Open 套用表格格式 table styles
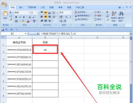Image resolution: width=133 pixels, height=103 pixels. pyautogui.click(x=83, y=16)
